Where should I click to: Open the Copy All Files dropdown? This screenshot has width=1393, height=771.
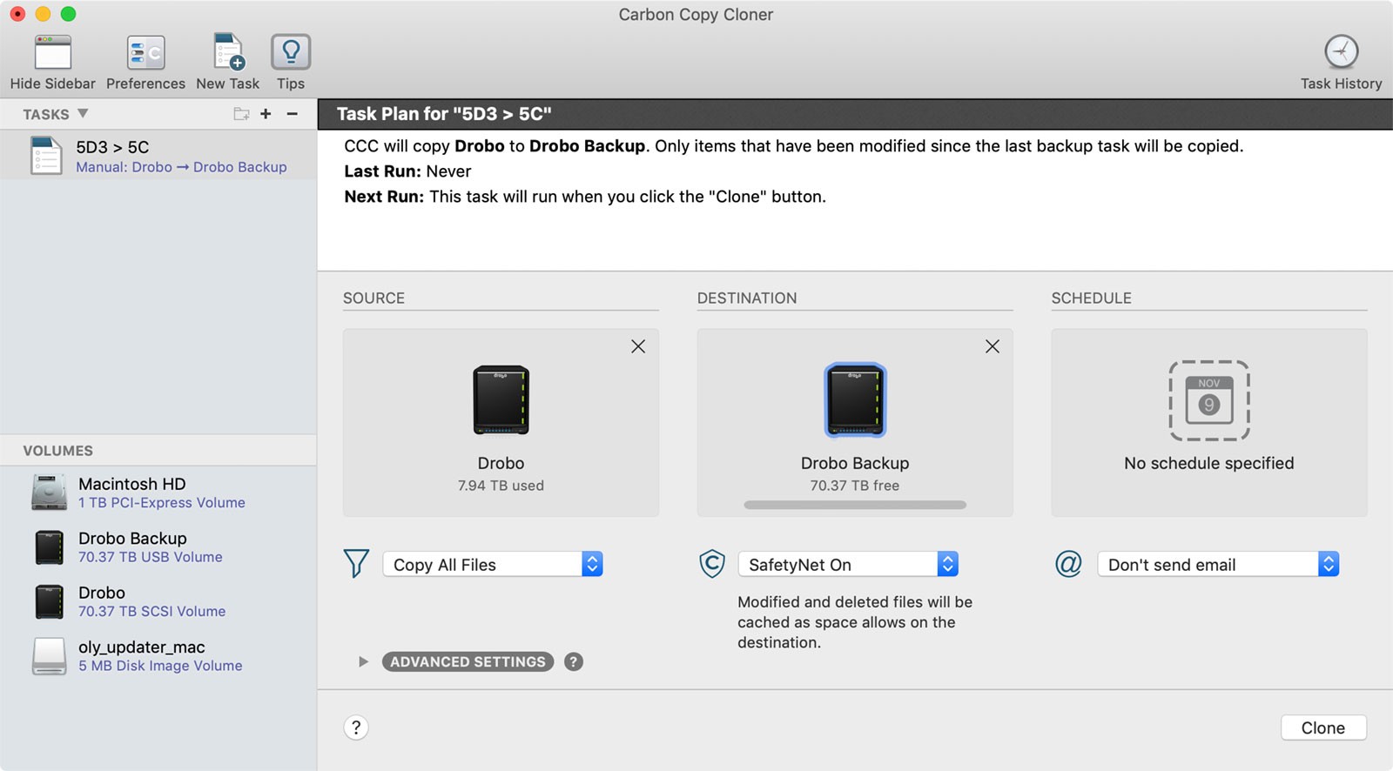tap(493, 565)
